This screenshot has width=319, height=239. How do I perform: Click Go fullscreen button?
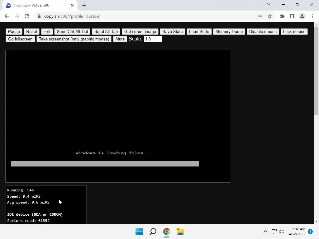20,39
